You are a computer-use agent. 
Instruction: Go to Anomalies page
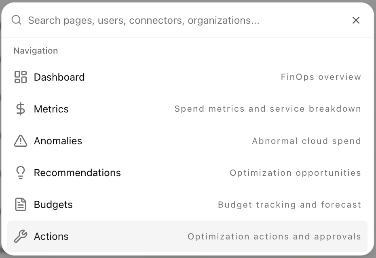tap(58, 141)
